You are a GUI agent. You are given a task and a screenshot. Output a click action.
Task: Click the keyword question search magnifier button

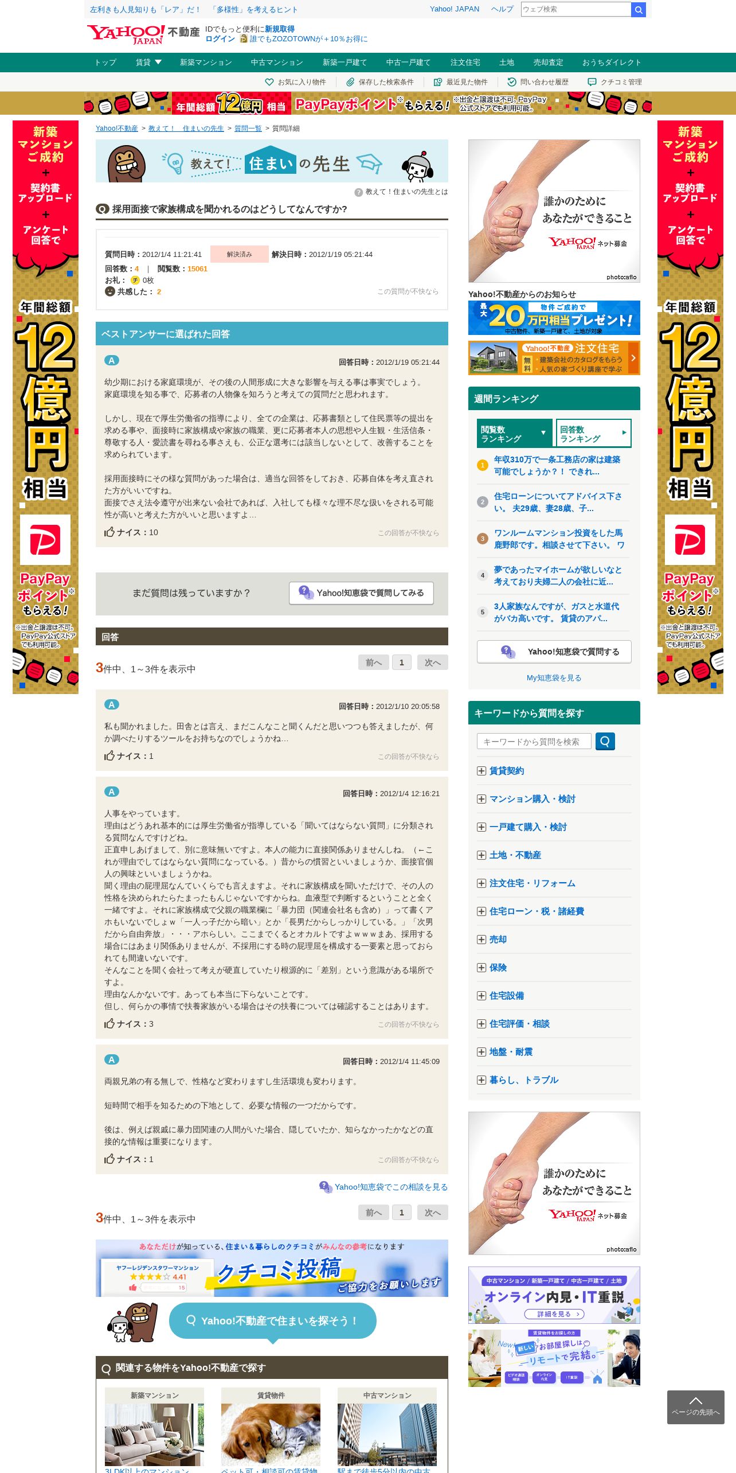(x=605, y=742)
